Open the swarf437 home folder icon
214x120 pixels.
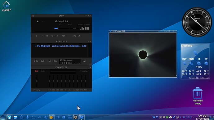point(6,6)
